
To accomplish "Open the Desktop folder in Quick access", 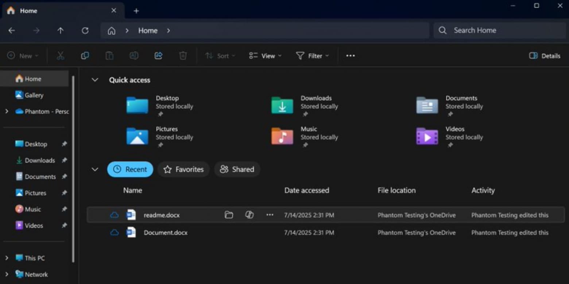I will (137, 105).
